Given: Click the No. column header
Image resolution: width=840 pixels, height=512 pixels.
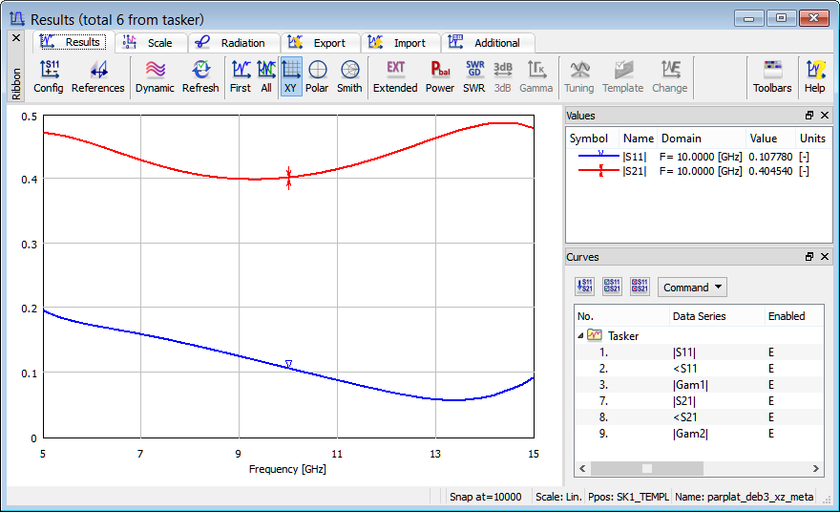Looking at the screenshot, I should tap(622, 316).
